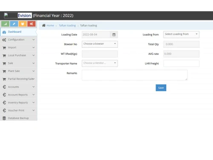Expand the Plant Sale menu chevron

pyautogui.click(x=34, y=71)
